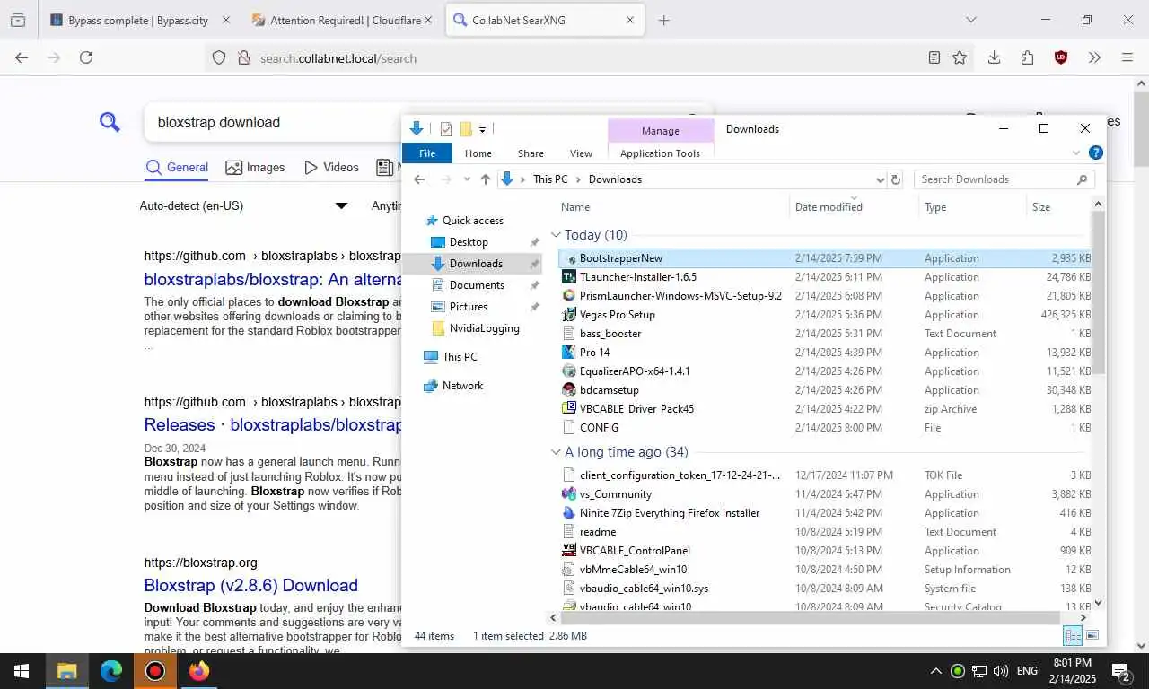
Task: Select the BootstrapperNew file
Action: click(824, 258)
